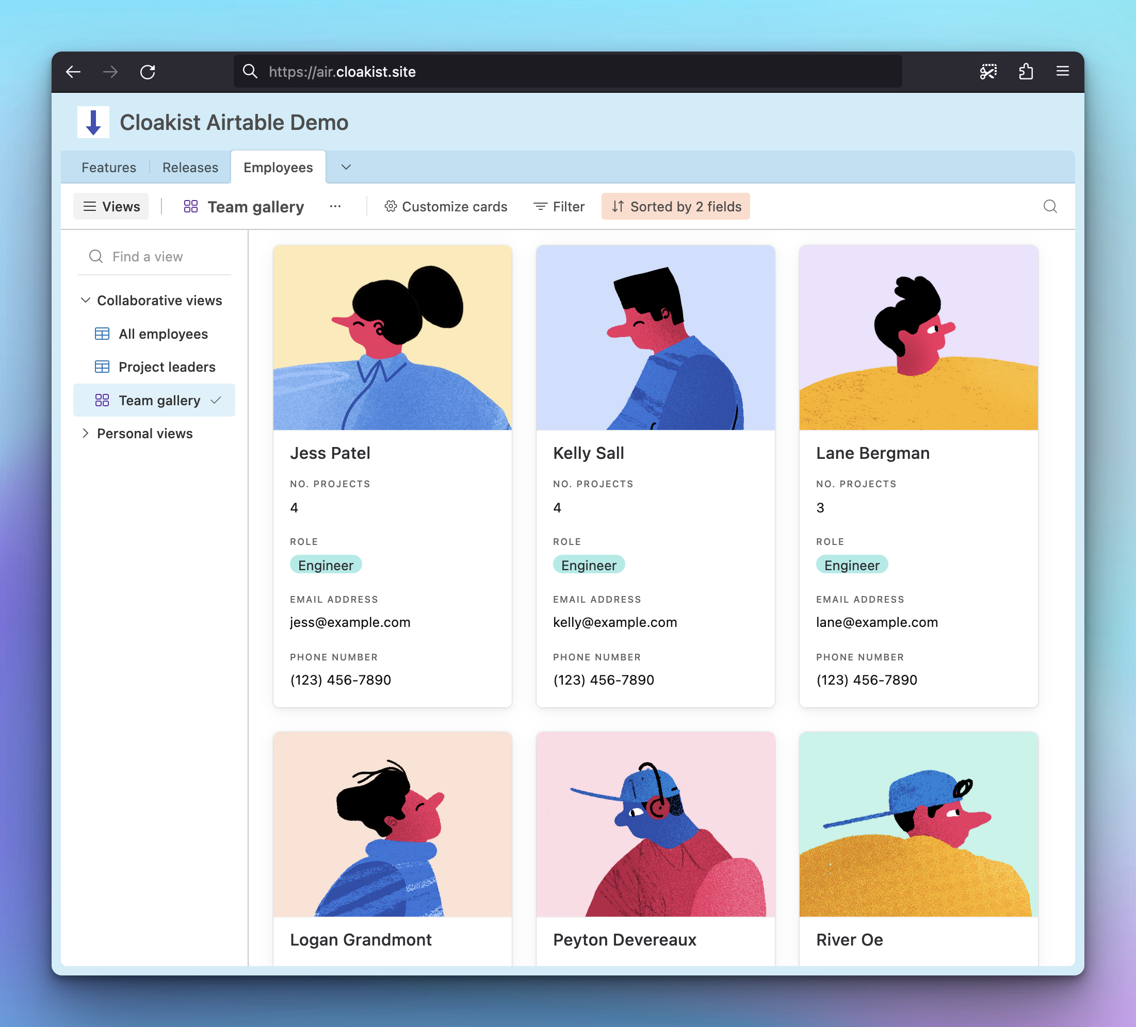
Task: Click the River Oe name
Action: [850, 940]
